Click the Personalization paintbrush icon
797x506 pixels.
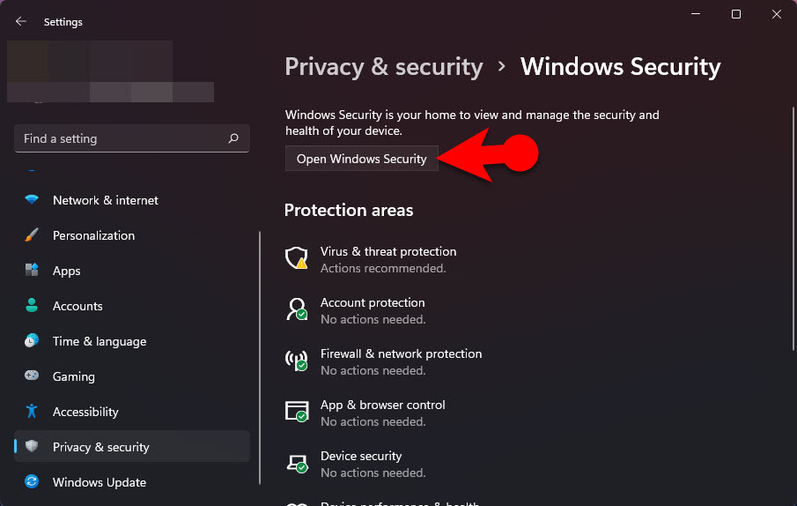(32, 235)
